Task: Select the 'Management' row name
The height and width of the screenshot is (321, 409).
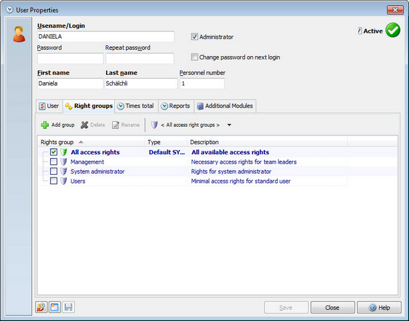Action: [87, 162]
